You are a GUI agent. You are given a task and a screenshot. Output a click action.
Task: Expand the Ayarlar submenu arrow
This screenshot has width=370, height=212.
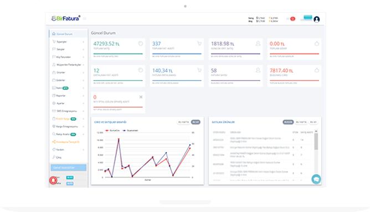tap(83, 104)
